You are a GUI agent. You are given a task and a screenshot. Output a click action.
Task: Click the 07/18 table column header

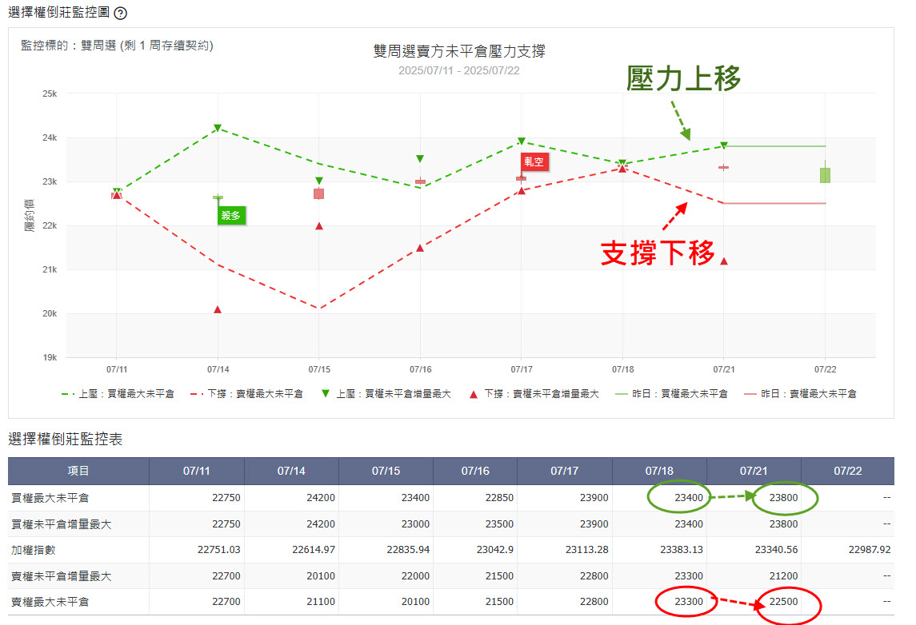[x=659, y=471]
